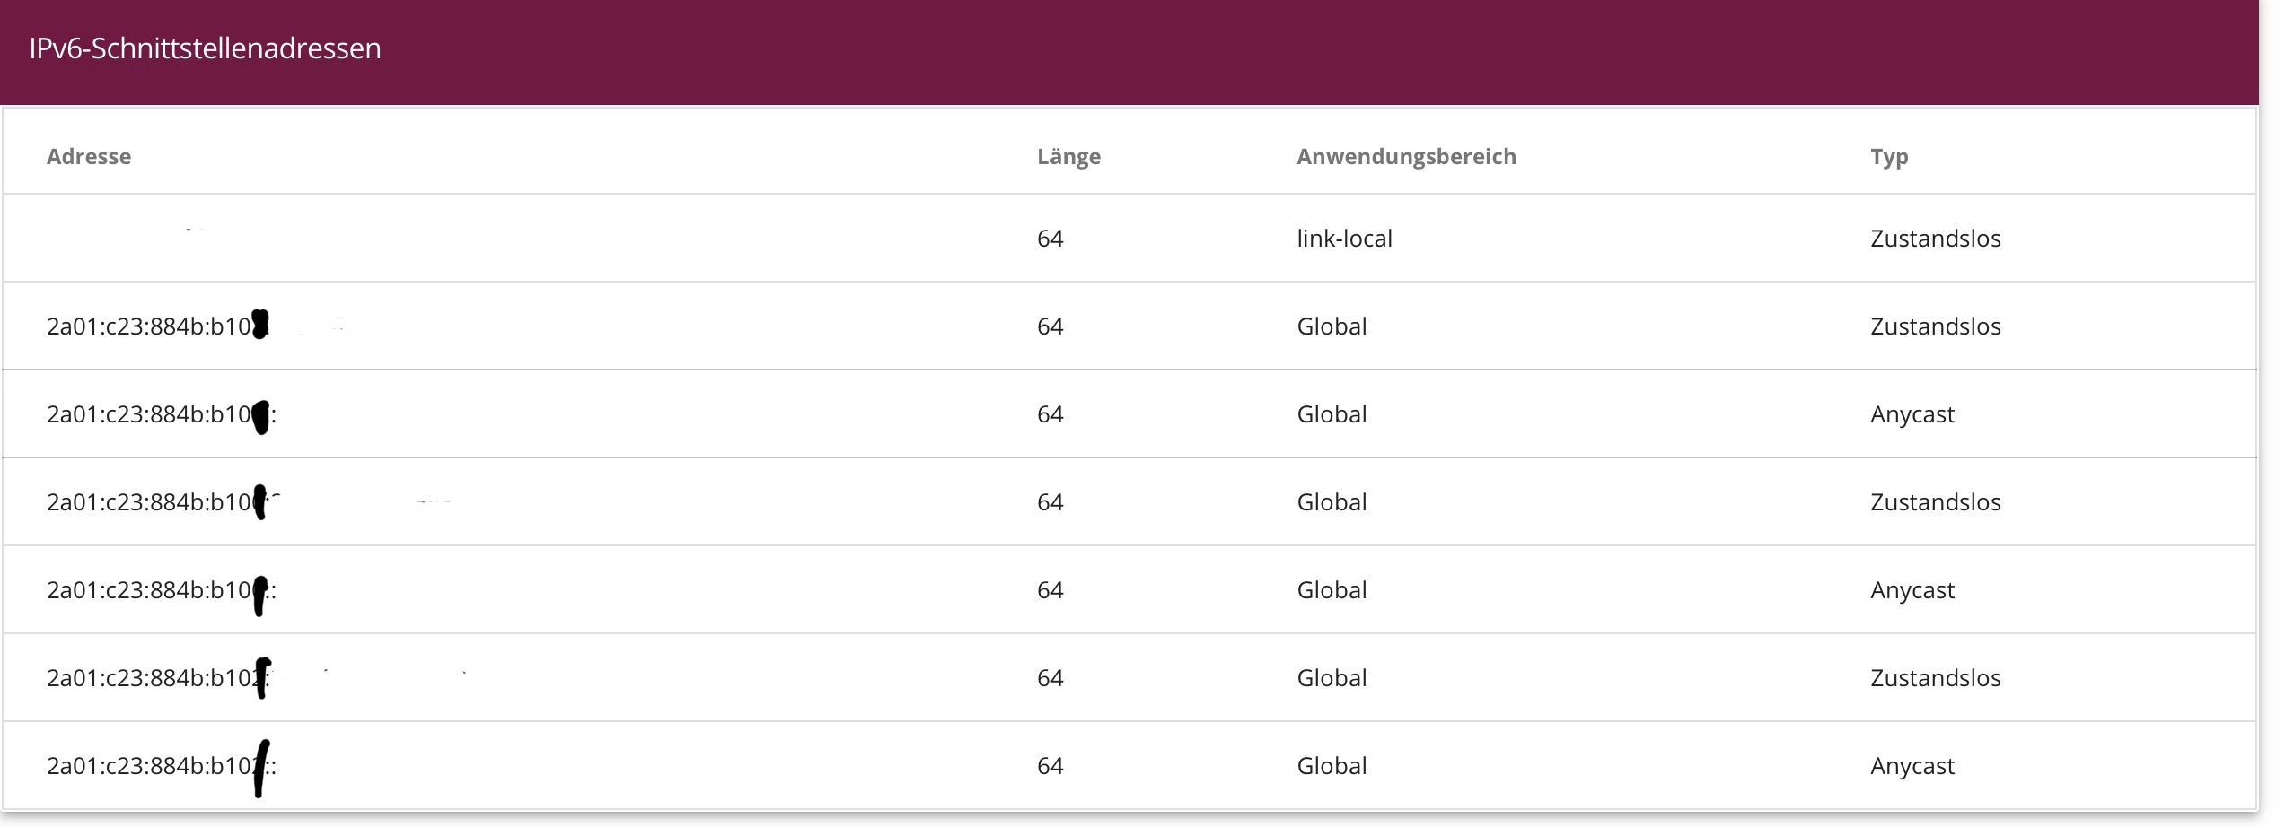Click Zustandslos in the link-local row
This screenshot has height=827, width=2294.
coord(1935,239)
